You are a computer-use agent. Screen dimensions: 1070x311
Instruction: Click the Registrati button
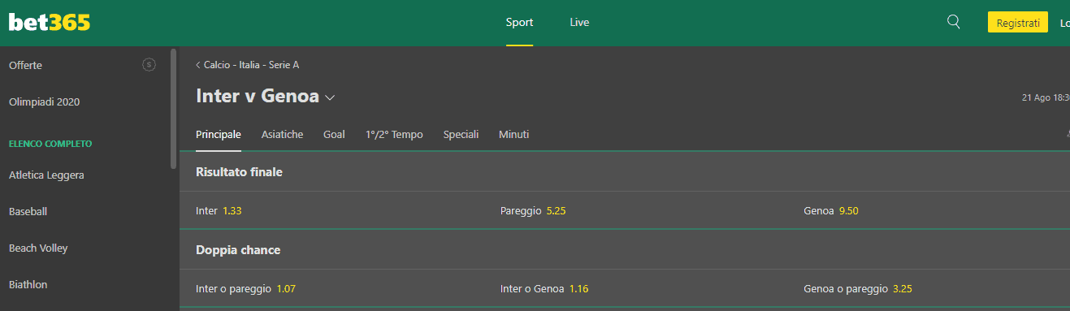click(x=1018, y=23)
